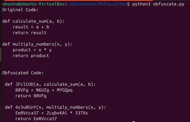Click the python3 obfuscate.py command text

point(158,4)
